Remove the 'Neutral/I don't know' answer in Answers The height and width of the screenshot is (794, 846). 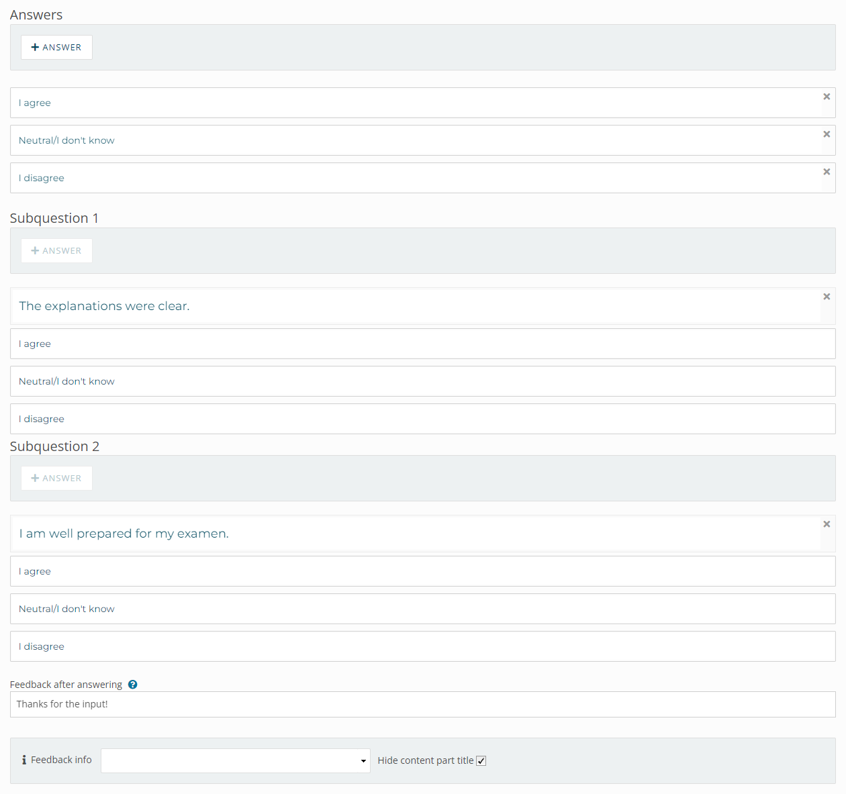(827, 134)
